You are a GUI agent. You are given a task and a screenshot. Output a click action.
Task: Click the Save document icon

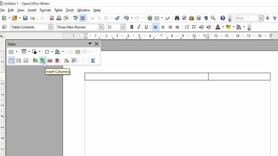tap(25, 18)
